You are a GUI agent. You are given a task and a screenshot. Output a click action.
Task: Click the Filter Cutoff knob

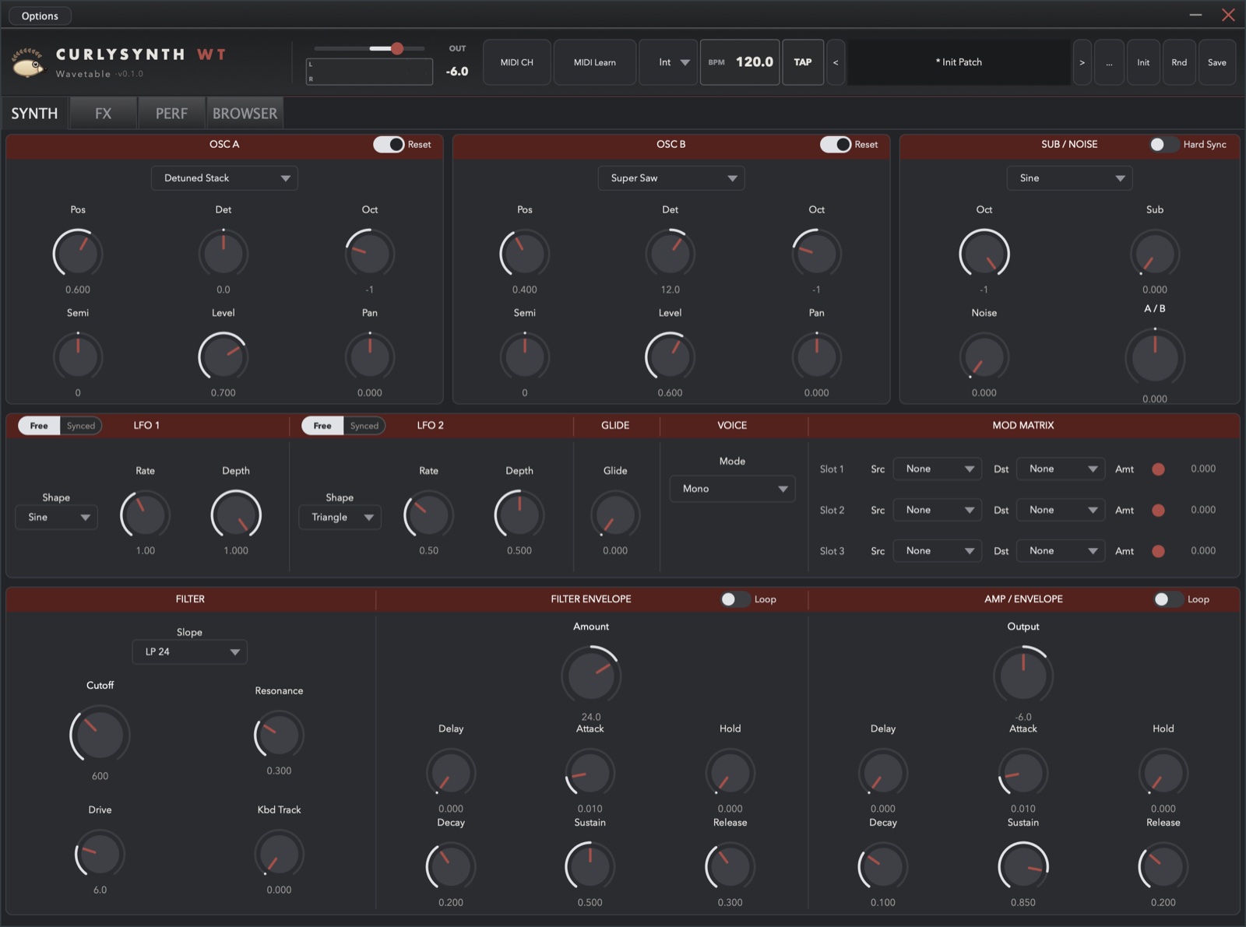pyautogui.click(x=100, y=734)
